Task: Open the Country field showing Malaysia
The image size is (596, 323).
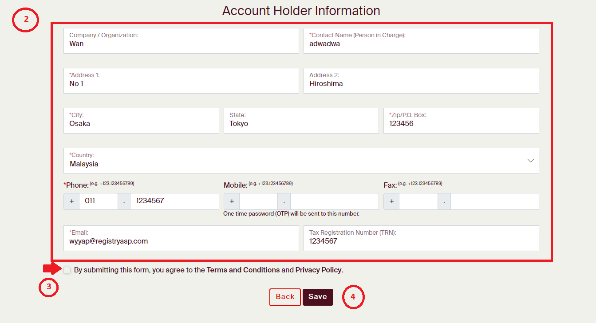Action: [293, 161]
